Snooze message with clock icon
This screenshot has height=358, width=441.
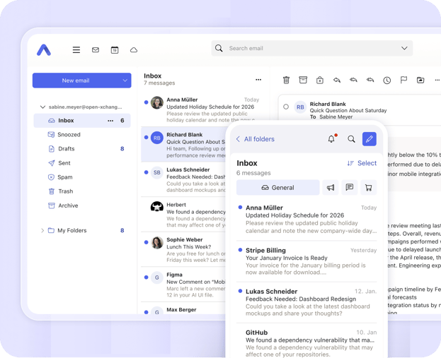click(387, 80)
